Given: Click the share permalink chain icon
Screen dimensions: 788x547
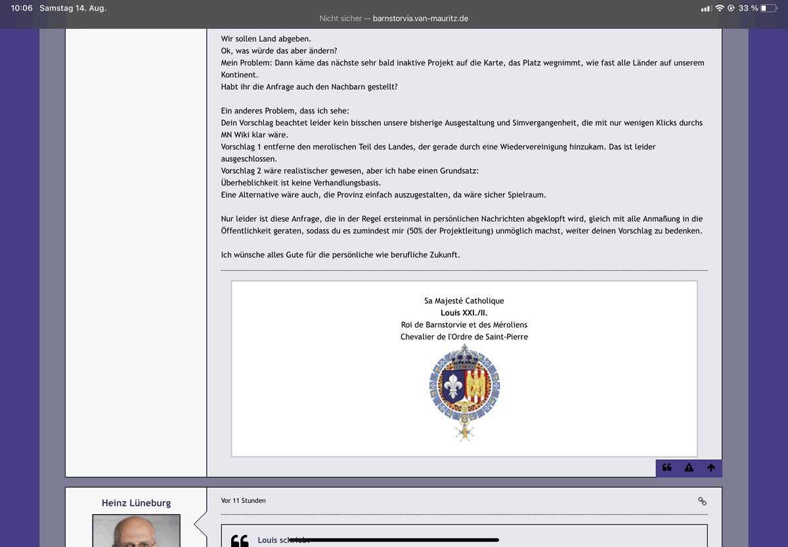Looking at the screenshot, I should pyautogui.click(x=702, y=501).
